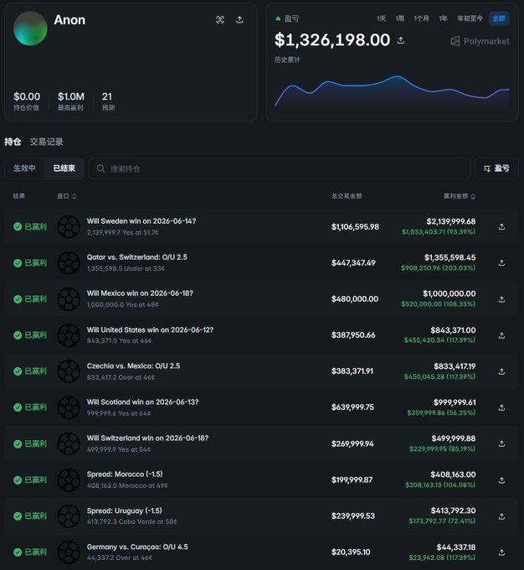Sort by the 赢利金额 column header
Viewport: 524px width, 570px height.
pyautogui.click(x=460, y=196)
